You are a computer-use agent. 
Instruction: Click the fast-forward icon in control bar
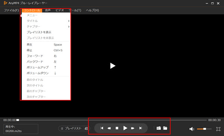tap(133, 128)
